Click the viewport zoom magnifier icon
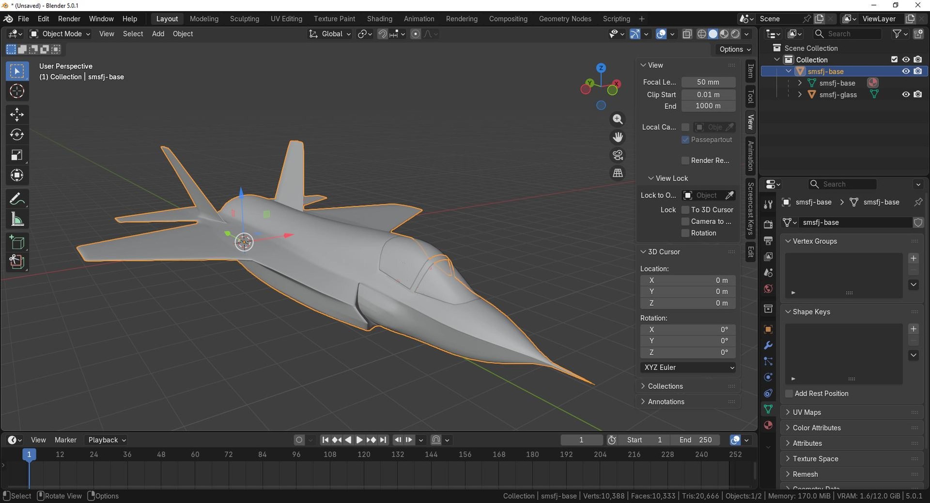 click(618, 119)
